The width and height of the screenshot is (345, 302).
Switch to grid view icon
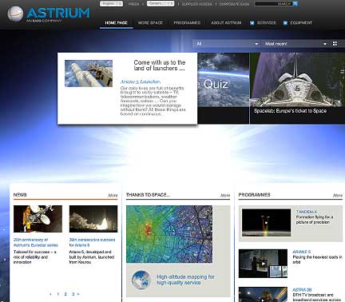click(335, 44)
